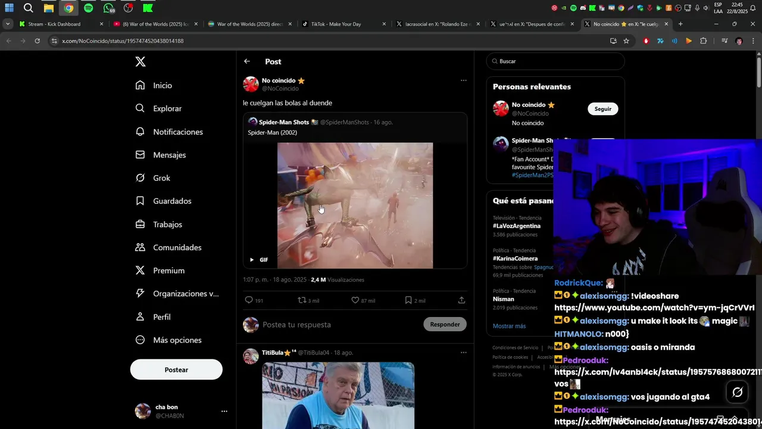This screenshot has width=762, height=429.
Task: Click the X logo in sidebar
Action: (140, 61)
